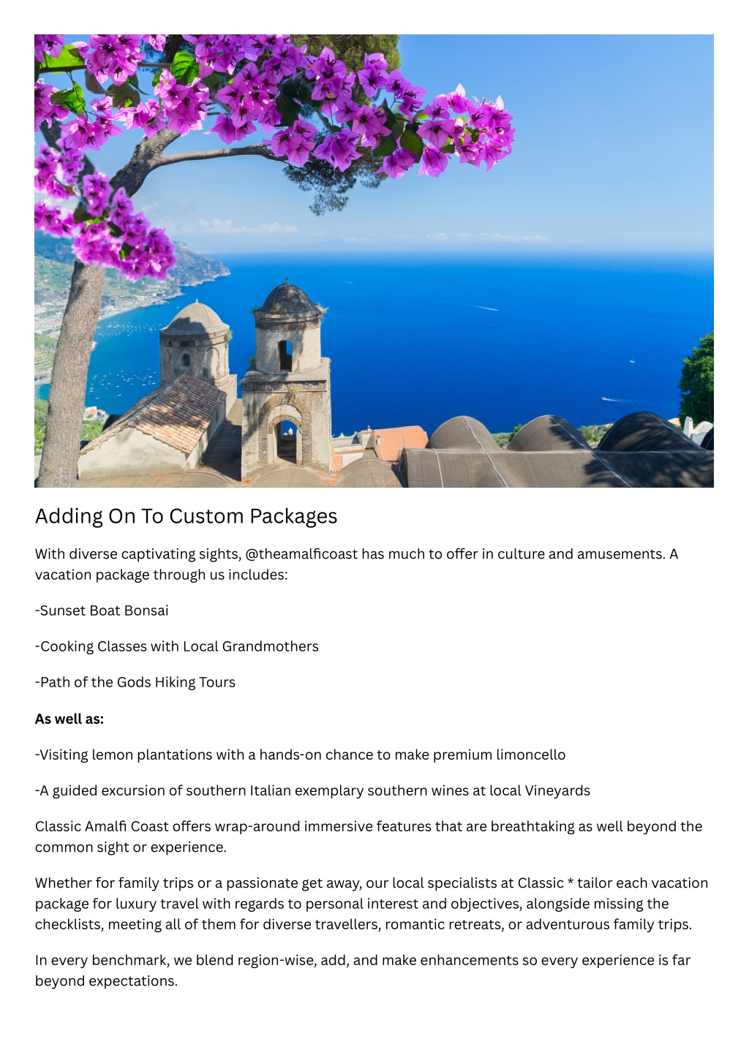Click the In every benchmark paragraph
This screenshot has width=749, height=1058.
(363, 970)
